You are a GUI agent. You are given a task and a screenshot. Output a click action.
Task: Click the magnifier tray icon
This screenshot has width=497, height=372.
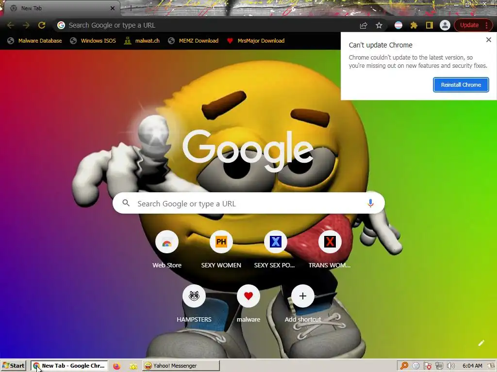tap(404, 366)
